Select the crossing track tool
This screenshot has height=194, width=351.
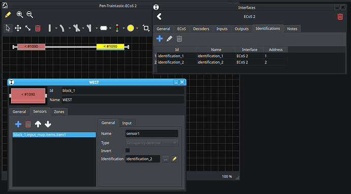pos(76,28)
